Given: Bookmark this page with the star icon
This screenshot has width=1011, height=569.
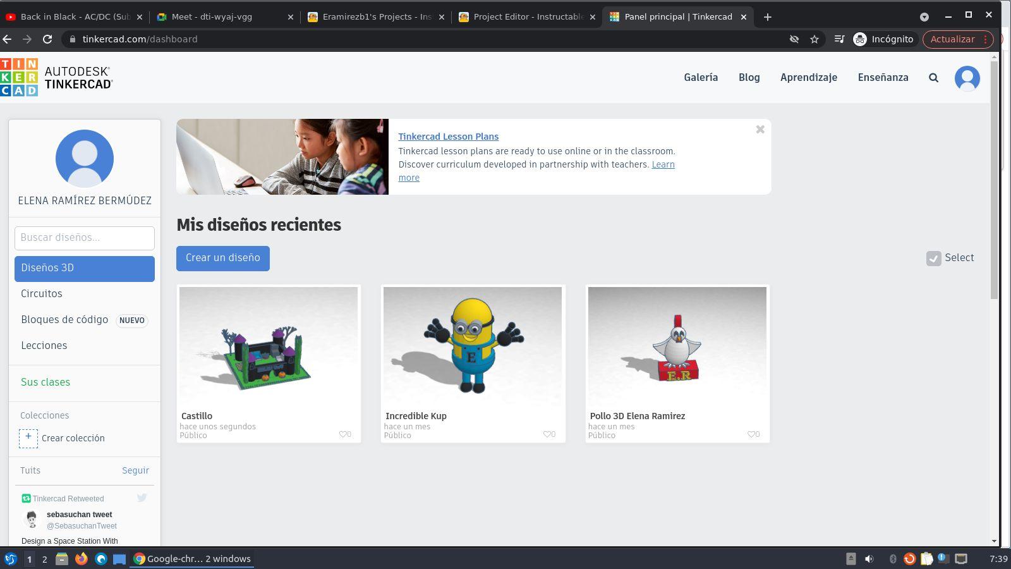Looking at the screenshot, I should coord(814,39).
